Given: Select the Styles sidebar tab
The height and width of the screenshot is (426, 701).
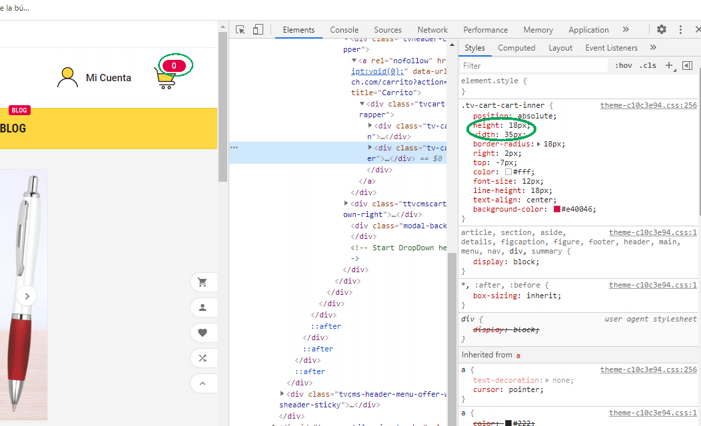Looking at the screenshot, I should 474,47.
